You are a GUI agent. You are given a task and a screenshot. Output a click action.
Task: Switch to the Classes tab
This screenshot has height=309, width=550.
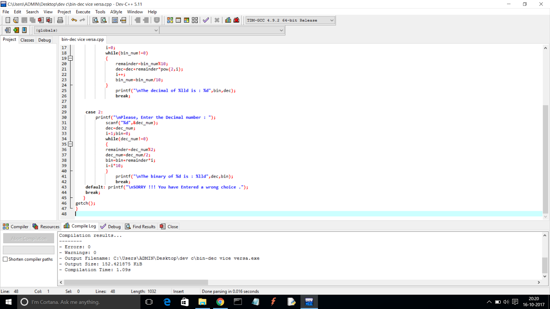(27, 40)
